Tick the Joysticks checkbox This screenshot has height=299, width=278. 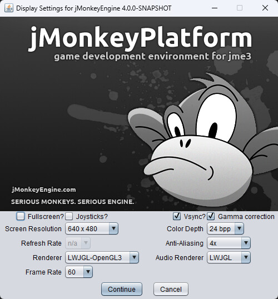[x=69, y=216]
